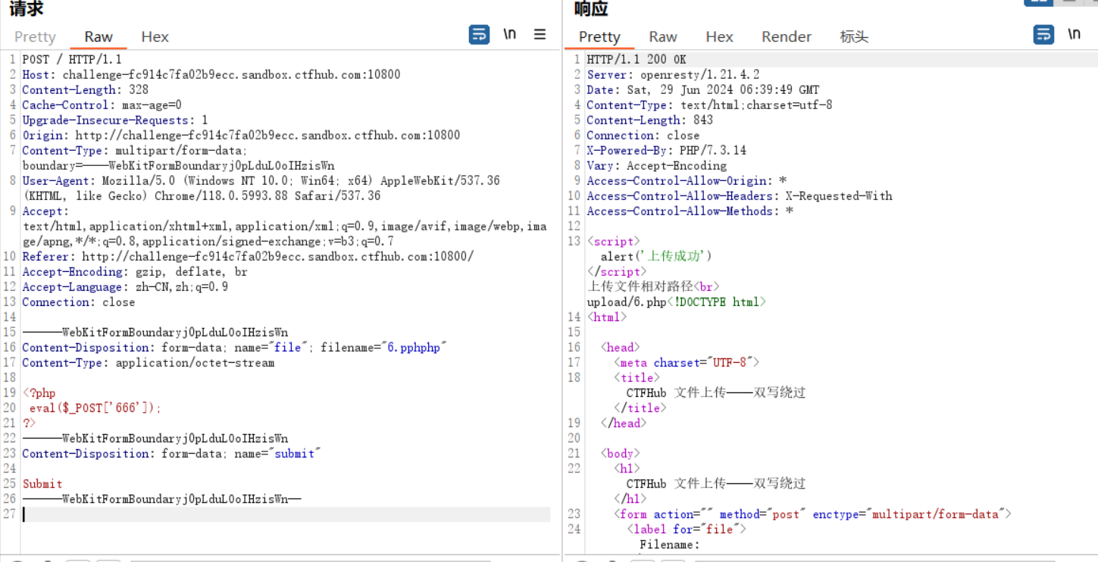The height and width of the screenshot is (562, 1098).
Task: Click the name="submit" Content-Disposition line
Action: click(172, 453)
